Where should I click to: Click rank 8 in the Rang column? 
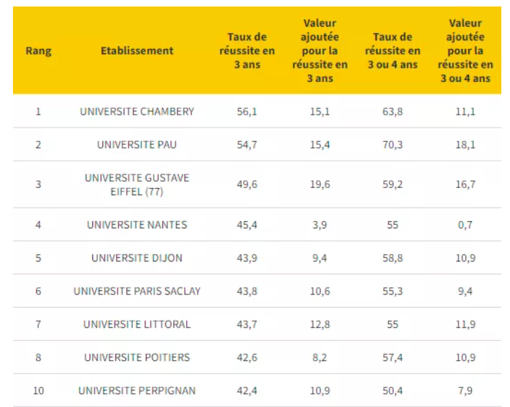(x=38, y=357)
